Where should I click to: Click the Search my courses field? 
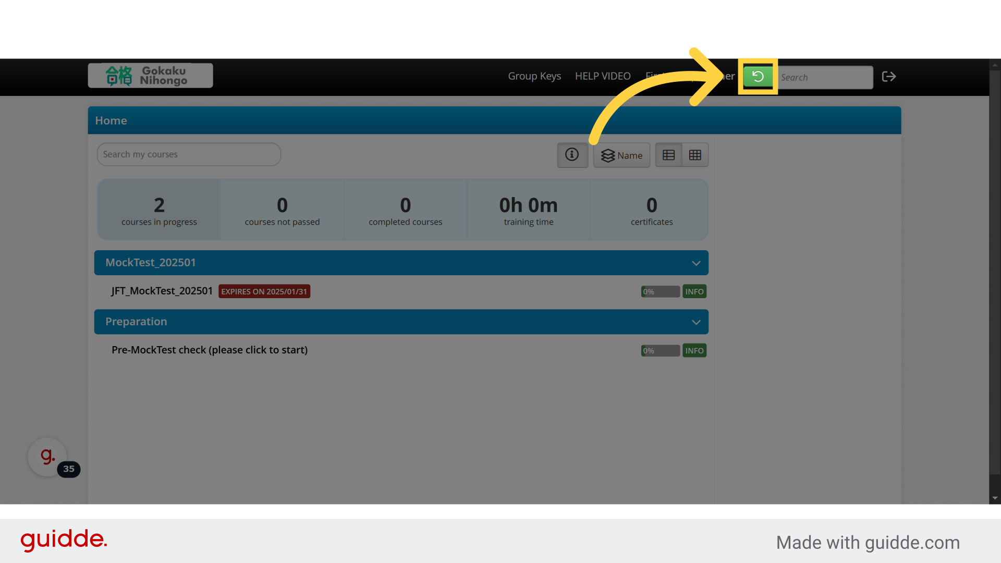189,154
